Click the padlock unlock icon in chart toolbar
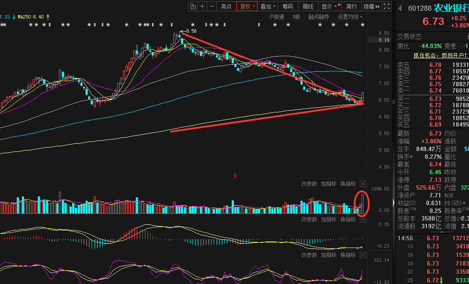The height and width of the screenshot is (284, 469). point(193,6)
